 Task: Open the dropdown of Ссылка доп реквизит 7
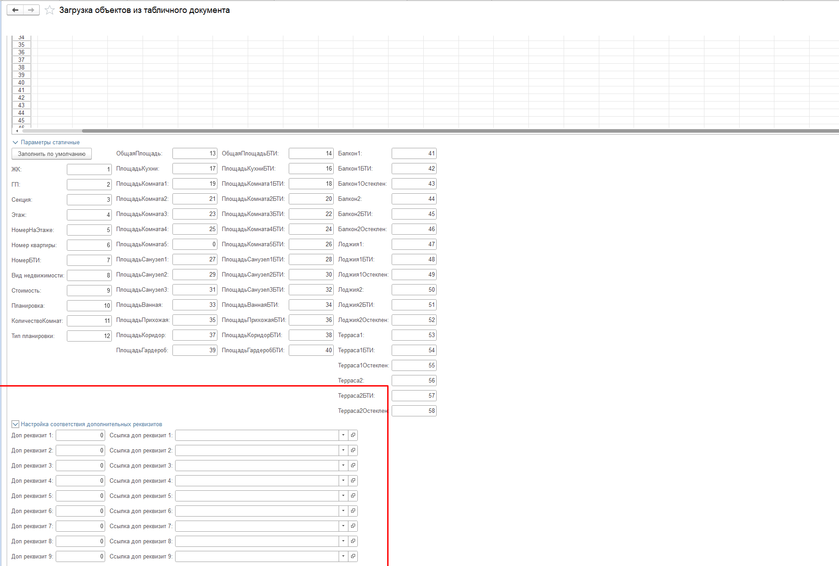[x=343, y=526]
